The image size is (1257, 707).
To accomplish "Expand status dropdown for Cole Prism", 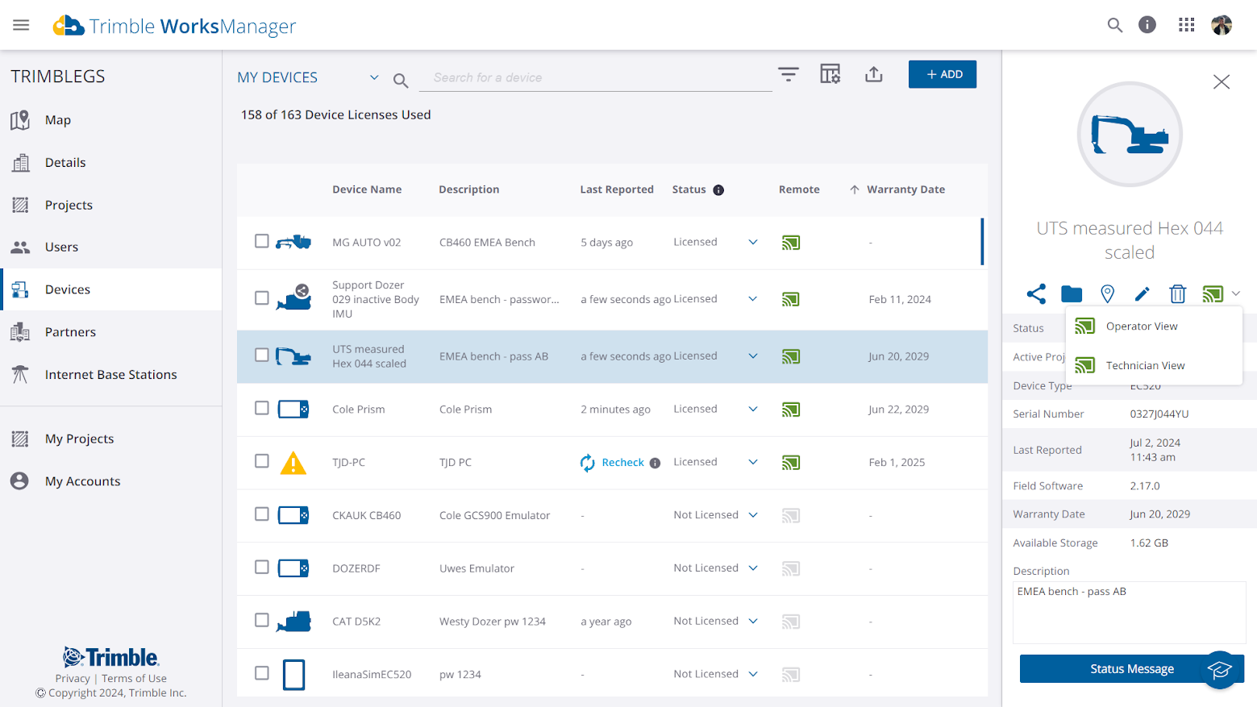I will pyautogui.click(x=753, y=410).
